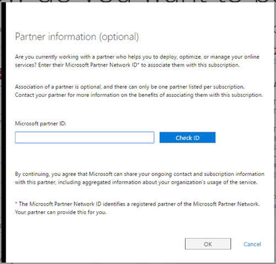This screenshot has width=276, height=264.
Task: Click the paragraph starting "Association of a partner"
Action: click(x=139, y=91)
